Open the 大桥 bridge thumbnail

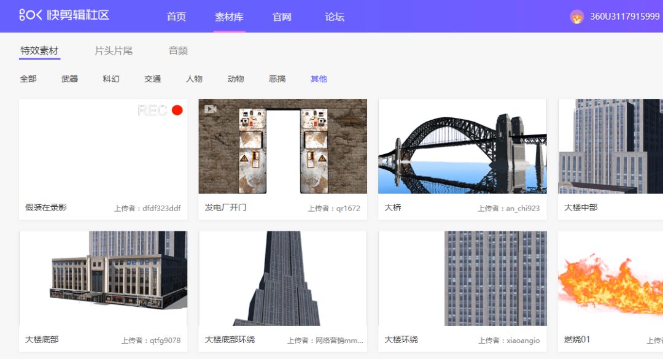click(x=462, y=145)
